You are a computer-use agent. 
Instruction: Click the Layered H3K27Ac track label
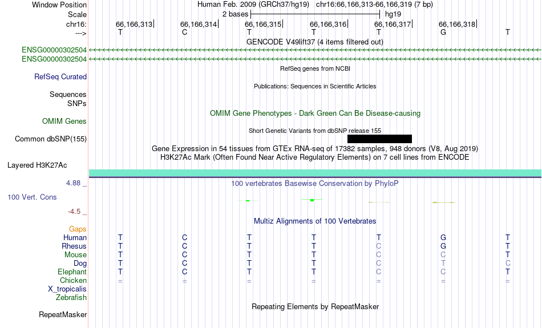coord(37,165)
